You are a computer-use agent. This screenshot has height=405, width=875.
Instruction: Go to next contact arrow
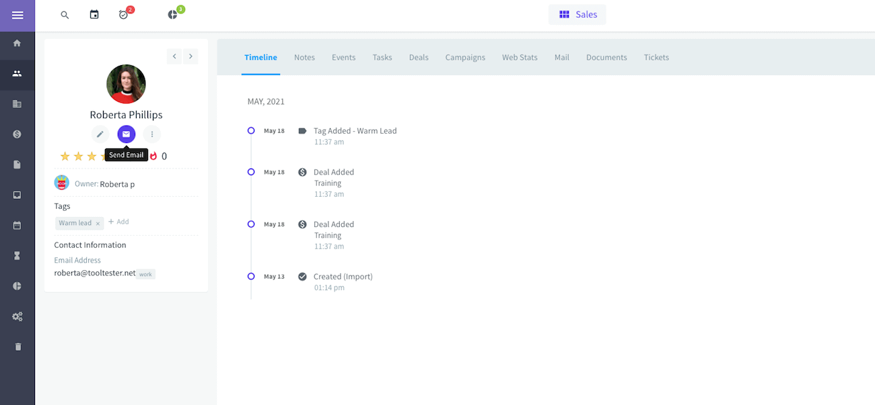click(x=190, y=56)
